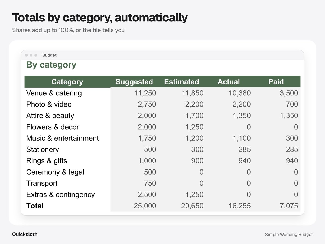Select the Actual column header

click(229, 82)
